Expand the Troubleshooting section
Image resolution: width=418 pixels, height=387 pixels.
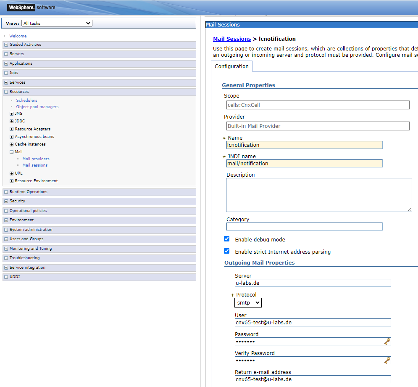[x=6, y=258]
